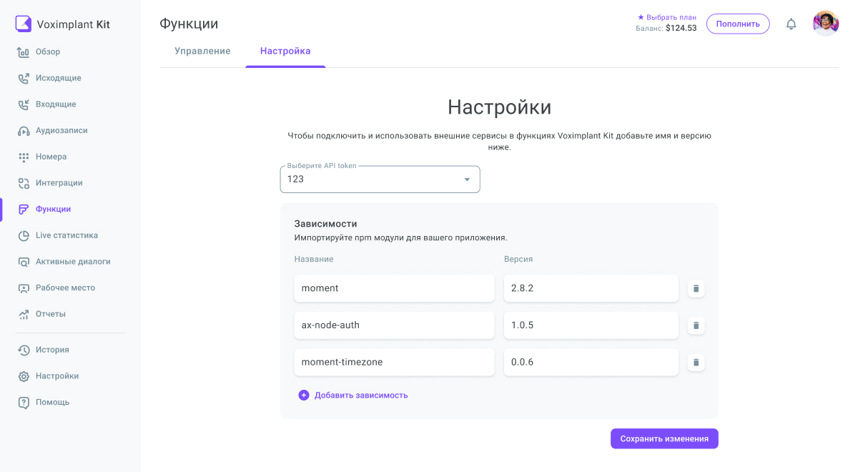Screen dimensions: 858x472
Task: Click the Входящие phone icon
Action: tap(24, 104)
